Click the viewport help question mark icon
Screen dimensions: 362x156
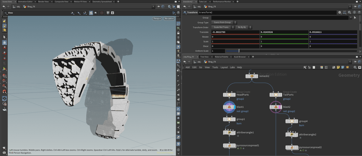pos(178,13)
